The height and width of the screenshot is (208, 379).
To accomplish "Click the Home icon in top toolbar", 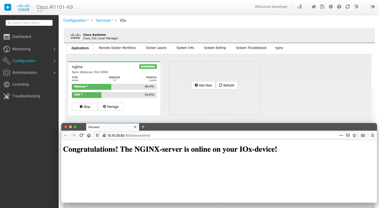I will tap(314, 7).
